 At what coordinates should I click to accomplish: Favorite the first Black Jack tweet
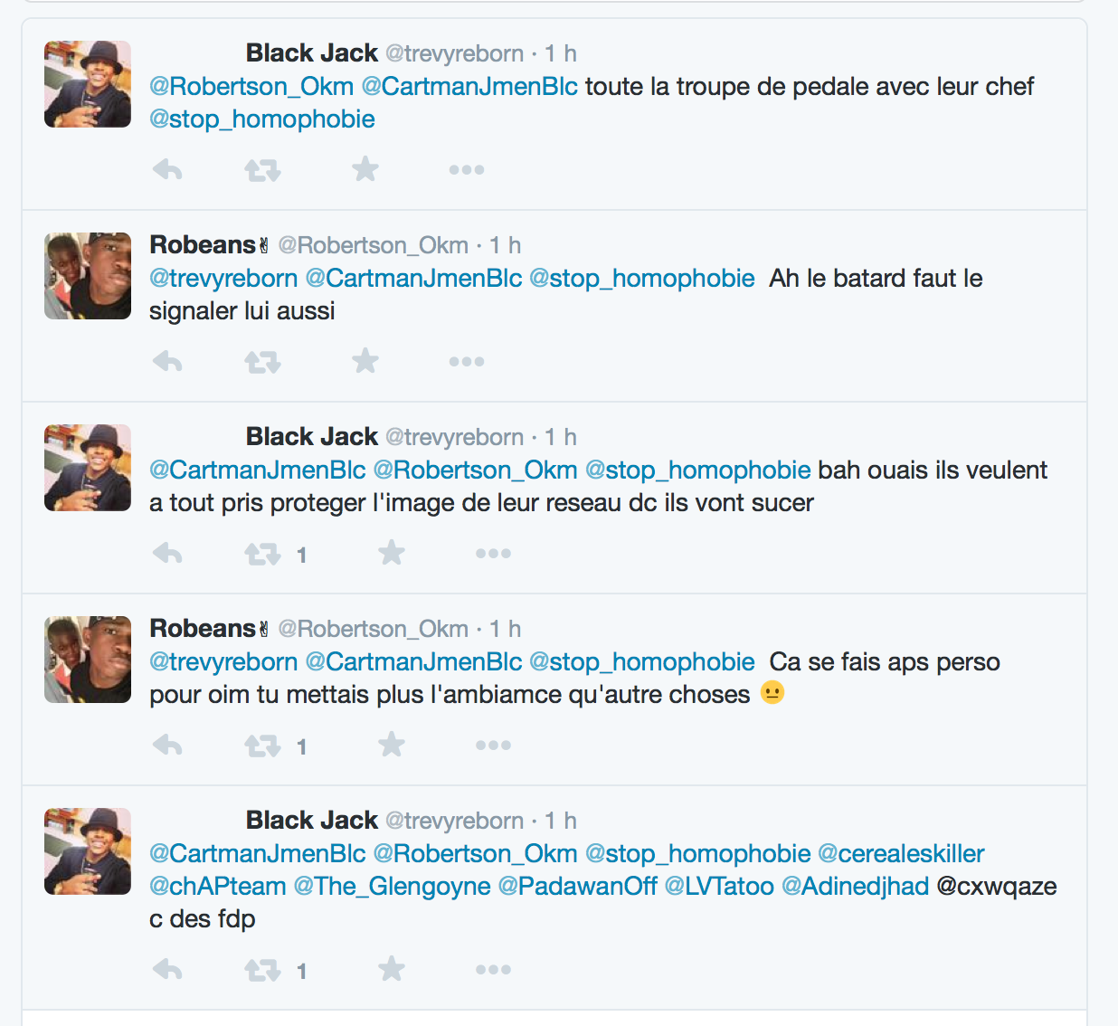(365, 169)
